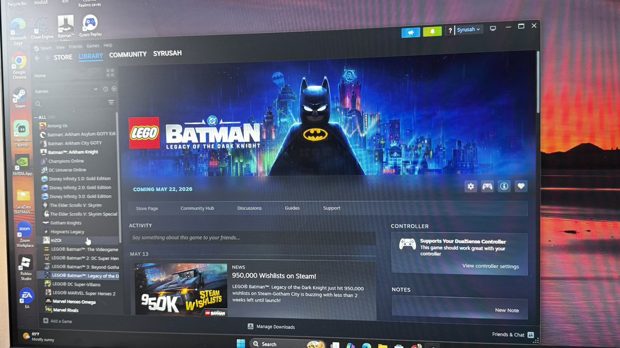
Task: Click the activity say something field
Action: click(x=252, y=238)
